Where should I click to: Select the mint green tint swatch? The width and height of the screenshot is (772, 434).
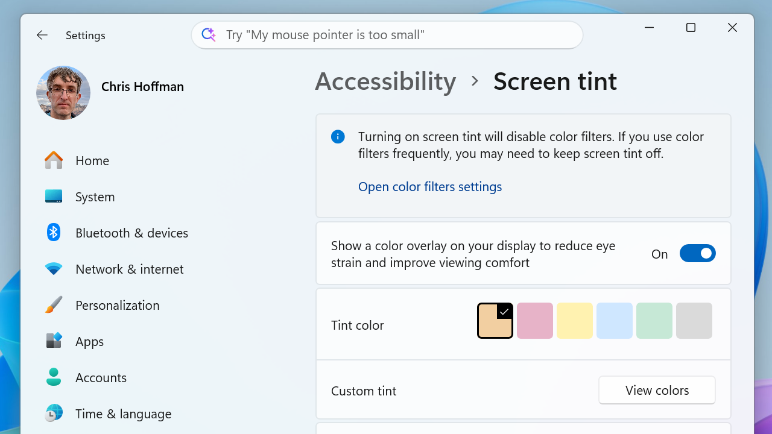pos(654,321)
